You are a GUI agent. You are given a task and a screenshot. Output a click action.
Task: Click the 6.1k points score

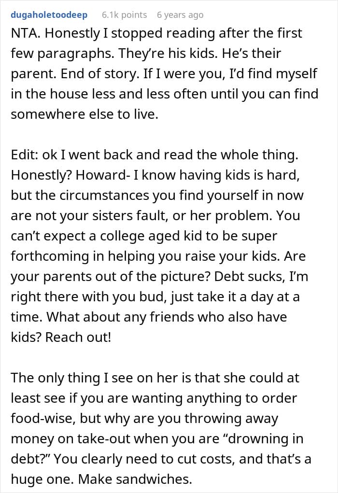click(x=124, y=15)
